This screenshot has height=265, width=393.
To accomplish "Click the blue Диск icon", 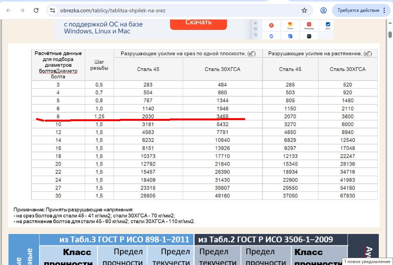I will point(328,25).
